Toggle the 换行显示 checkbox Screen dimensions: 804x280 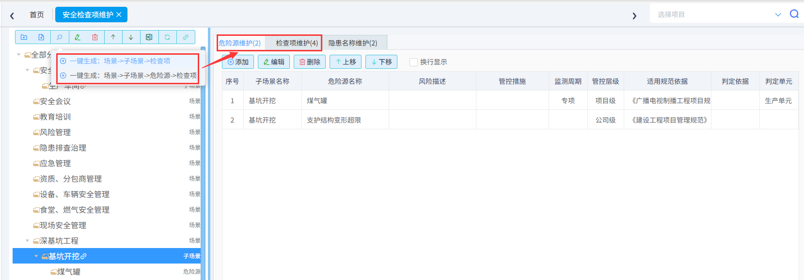413,62
